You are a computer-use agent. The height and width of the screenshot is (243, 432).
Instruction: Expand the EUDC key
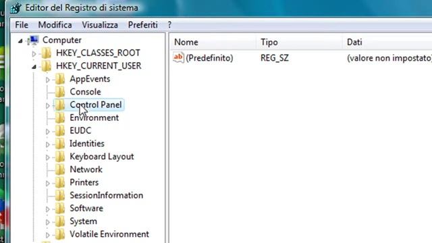(48, 132)
